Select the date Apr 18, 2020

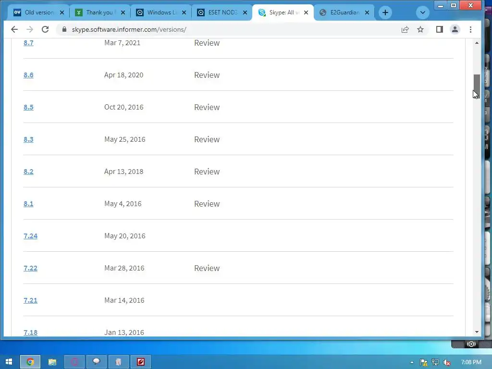[x=123, y=75]
